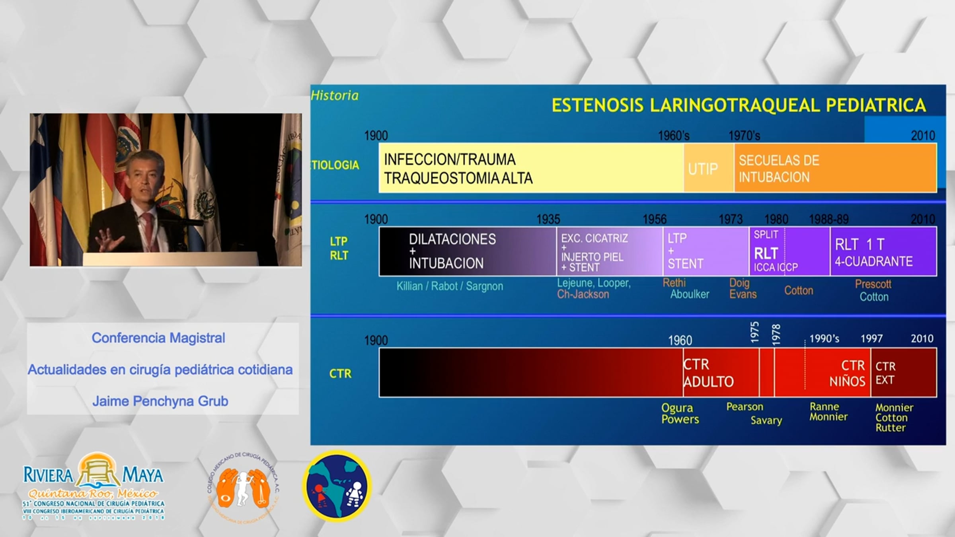Image resolution: width=955 pixels, height=537 pixels.
Task: Click the "Historia" label on the slide
Action: click(335, 95)
